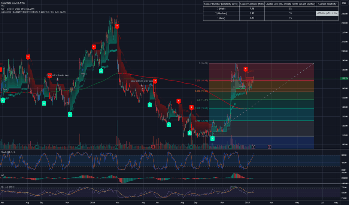Click the green earnings marker in November 2024
The height and width of the screenshot is (205, 349).
coord(230,147)
